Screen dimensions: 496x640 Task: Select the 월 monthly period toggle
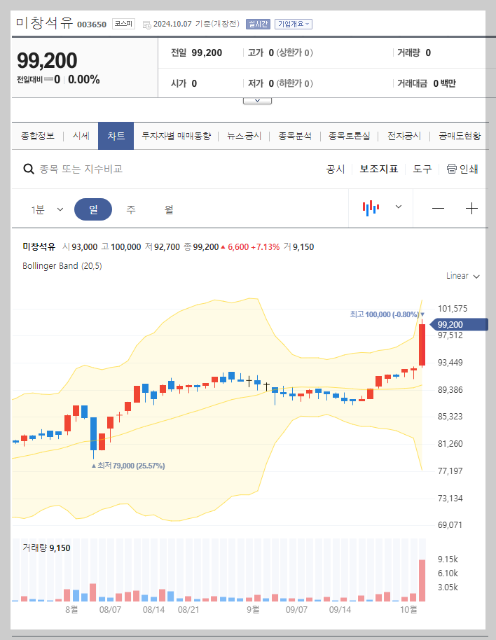[x=168, y=209]
